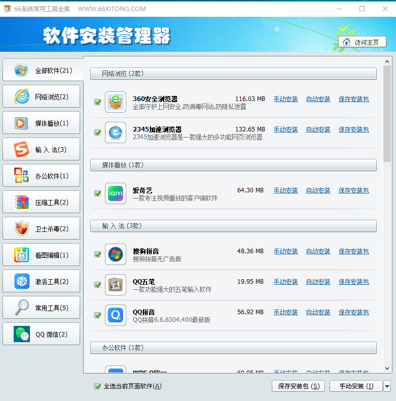Uncheck the 2345加速浏览器 checkbox
Viewport: 396px width, 401px height.
coord(97,132)
